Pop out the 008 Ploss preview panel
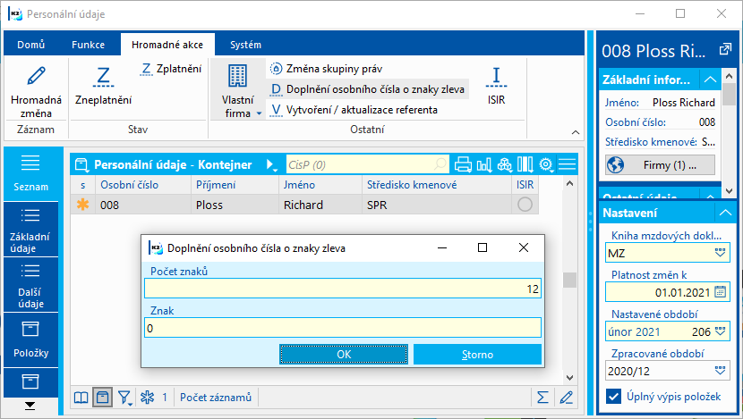This screenshot has height=419, width=743. pos(725,49)
